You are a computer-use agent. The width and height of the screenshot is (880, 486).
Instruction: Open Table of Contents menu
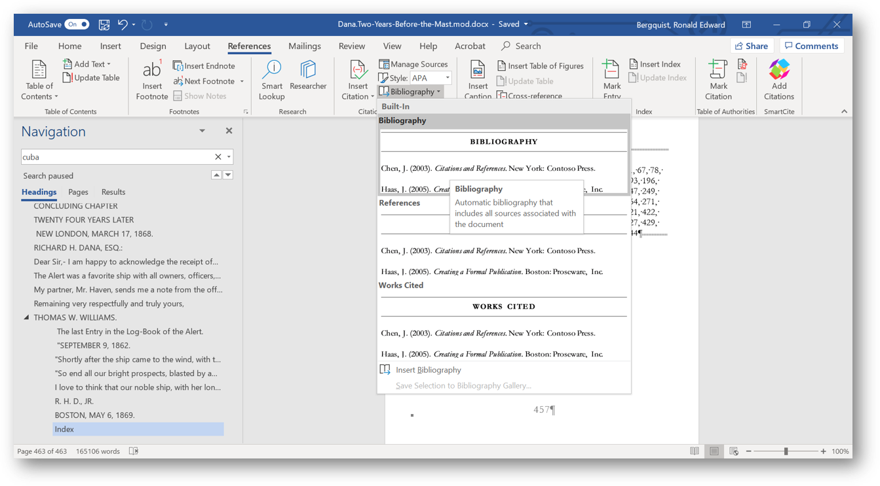click(39, 80)
